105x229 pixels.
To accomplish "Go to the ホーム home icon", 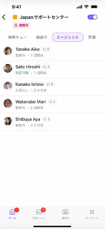I will coord(12,212).
